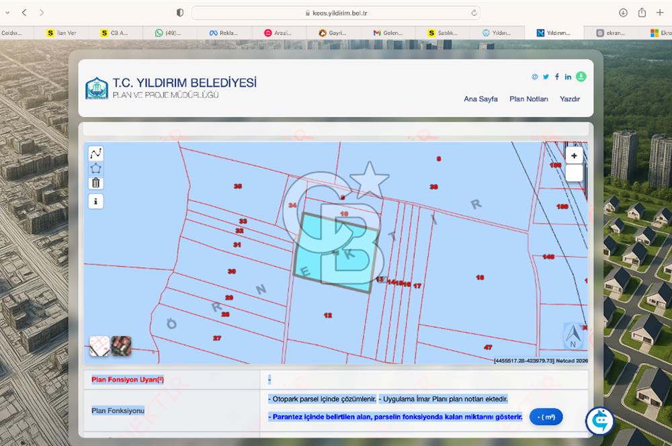Click the blue "- ( m²)" button
The image size is (672, 446).
pyautogui.click(x=546, y=417)
